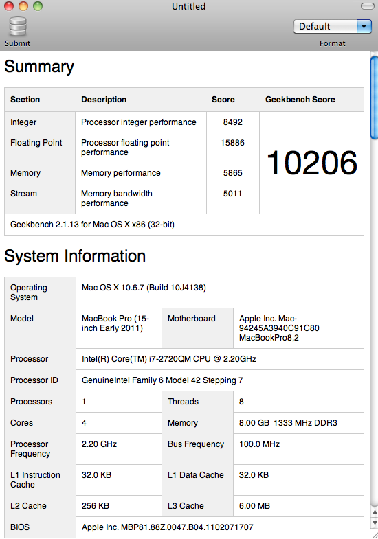Click 'Processor integer performance' description

(139, 122)
